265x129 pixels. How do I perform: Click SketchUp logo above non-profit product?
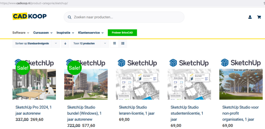tap(241, 63)
